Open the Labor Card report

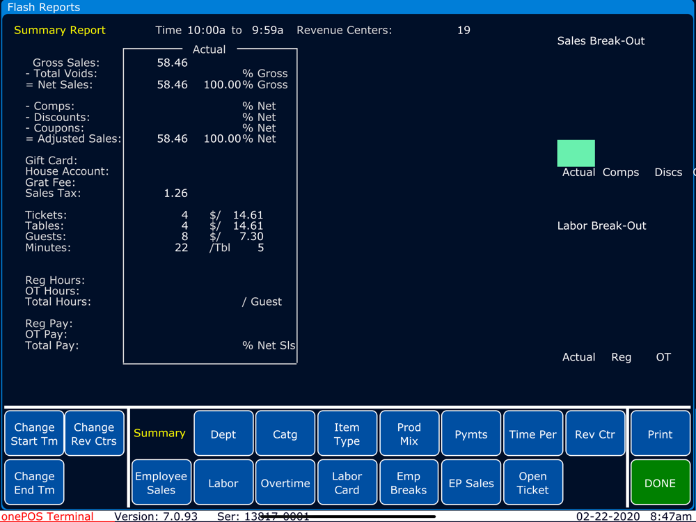click(347, 482)
